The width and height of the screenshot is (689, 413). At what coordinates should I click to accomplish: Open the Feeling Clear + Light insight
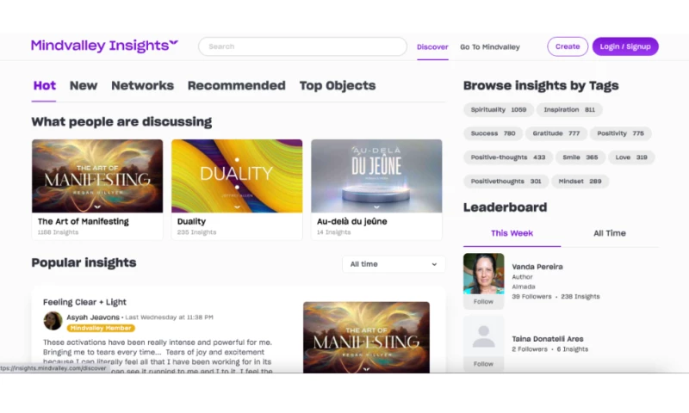pyautogui.click(x=84, y=302)
